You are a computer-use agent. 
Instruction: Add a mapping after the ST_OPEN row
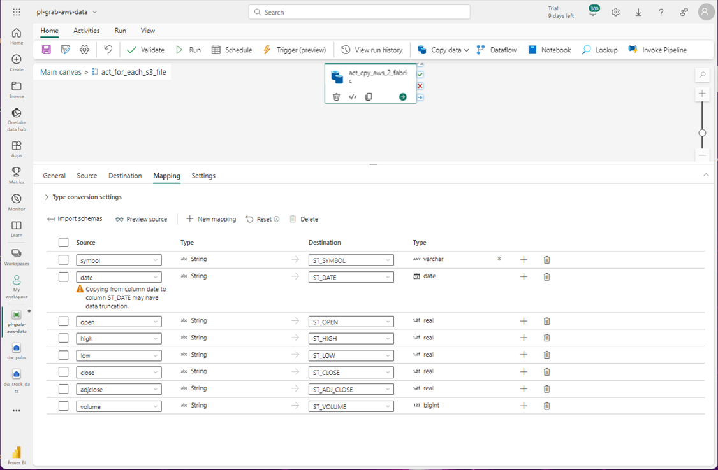(524, 321)
